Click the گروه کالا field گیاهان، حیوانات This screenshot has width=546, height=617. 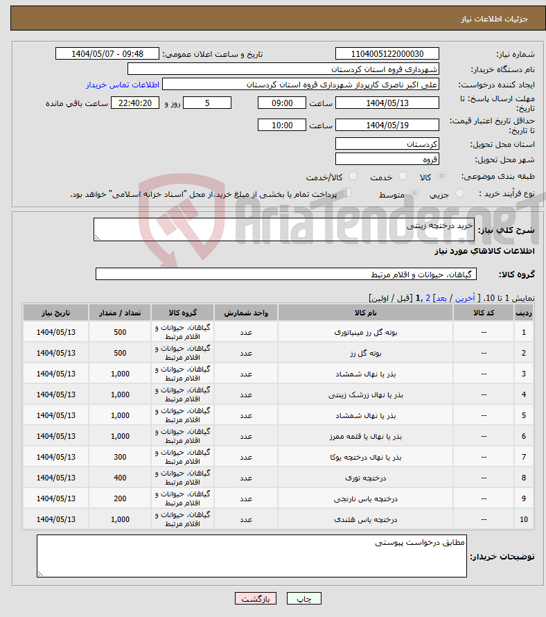[x=286, y=275]
